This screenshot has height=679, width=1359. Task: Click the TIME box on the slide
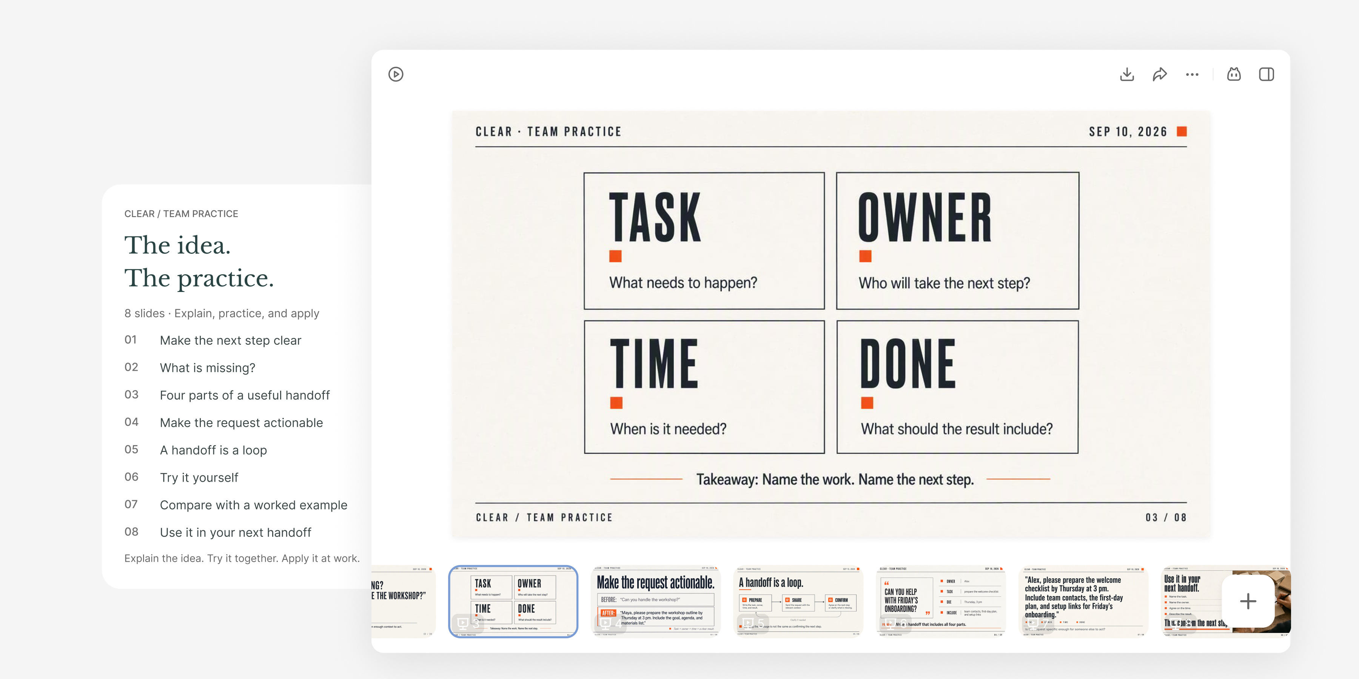pyautogui.click(x=704, y=387)
